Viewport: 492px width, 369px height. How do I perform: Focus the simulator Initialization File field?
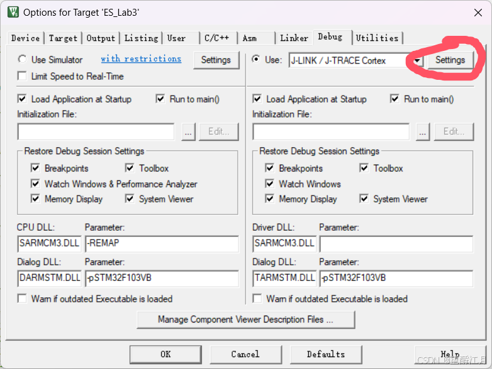coord(96,131)
